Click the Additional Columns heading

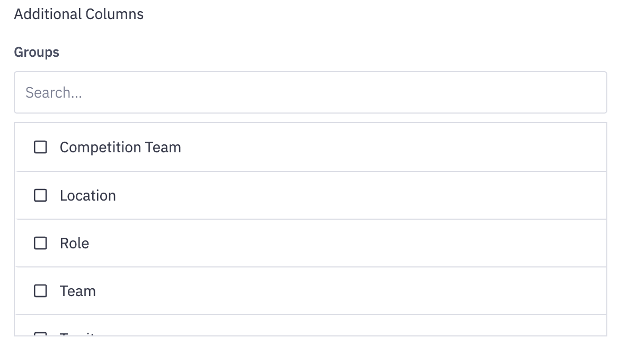point(79,14)
